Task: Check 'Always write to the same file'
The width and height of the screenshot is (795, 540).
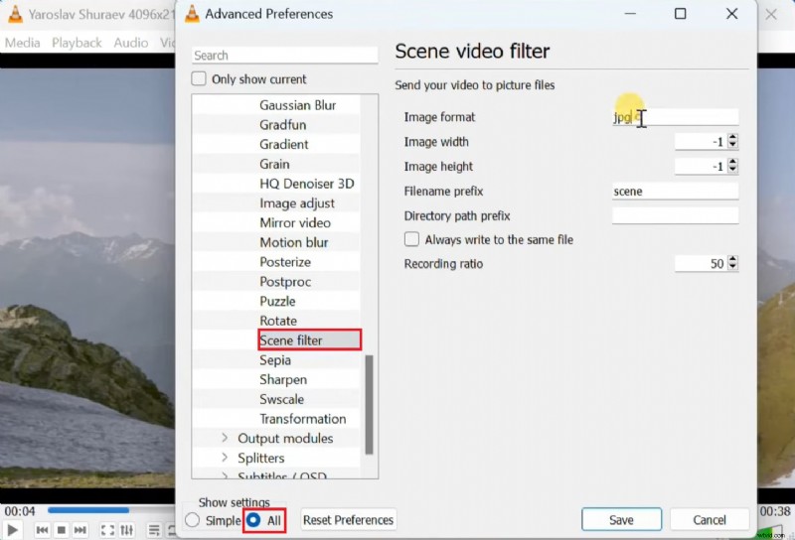Action: pos(411,239)
